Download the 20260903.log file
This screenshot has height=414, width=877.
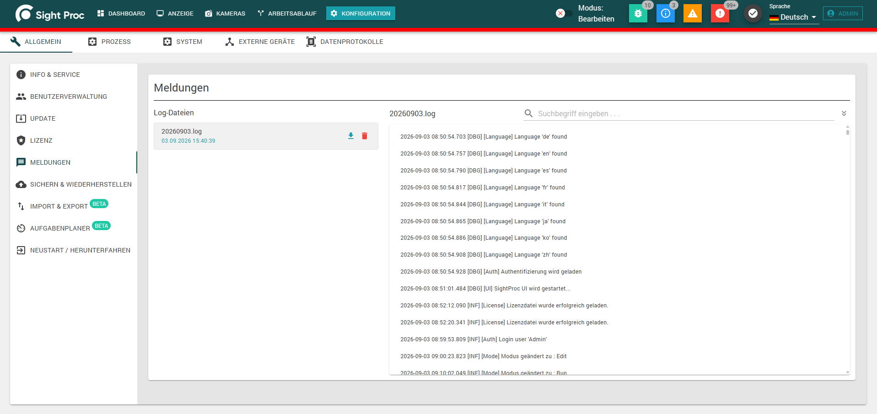[351, 136]
